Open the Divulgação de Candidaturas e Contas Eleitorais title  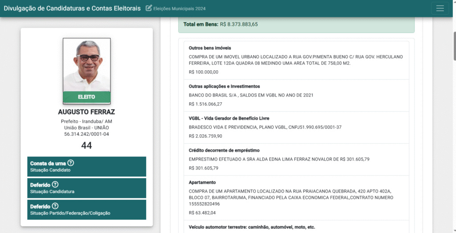pos(72,8)
